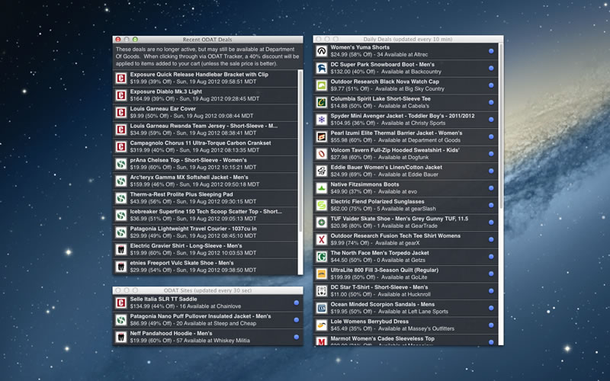610x381 pixels.
Task: Open the Spyder Mini Avenger Jacket deal title
Action: pos(403,116)
